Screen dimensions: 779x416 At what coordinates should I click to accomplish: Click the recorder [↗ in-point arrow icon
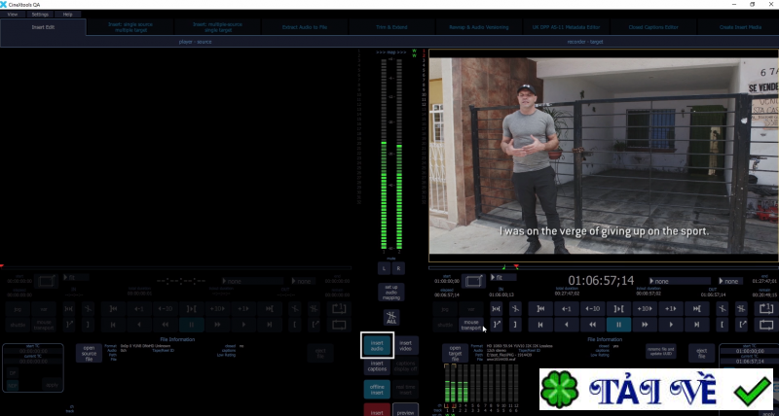742,325
